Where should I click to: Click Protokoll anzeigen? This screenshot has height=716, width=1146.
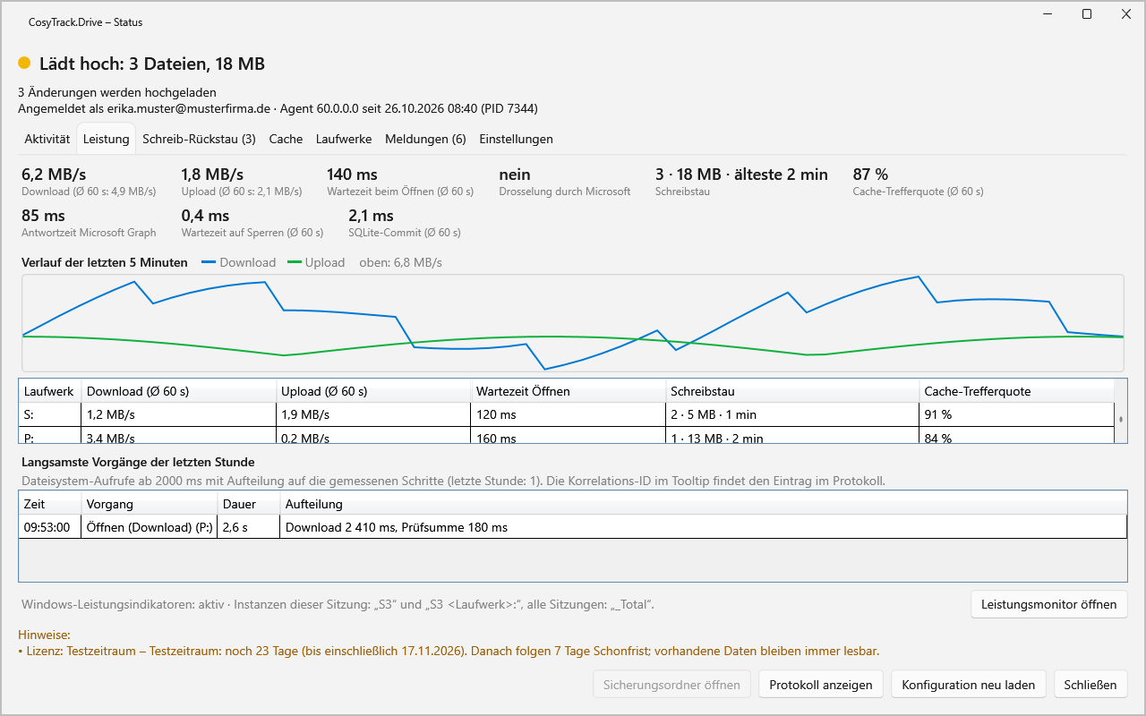(x=821, y=685)
